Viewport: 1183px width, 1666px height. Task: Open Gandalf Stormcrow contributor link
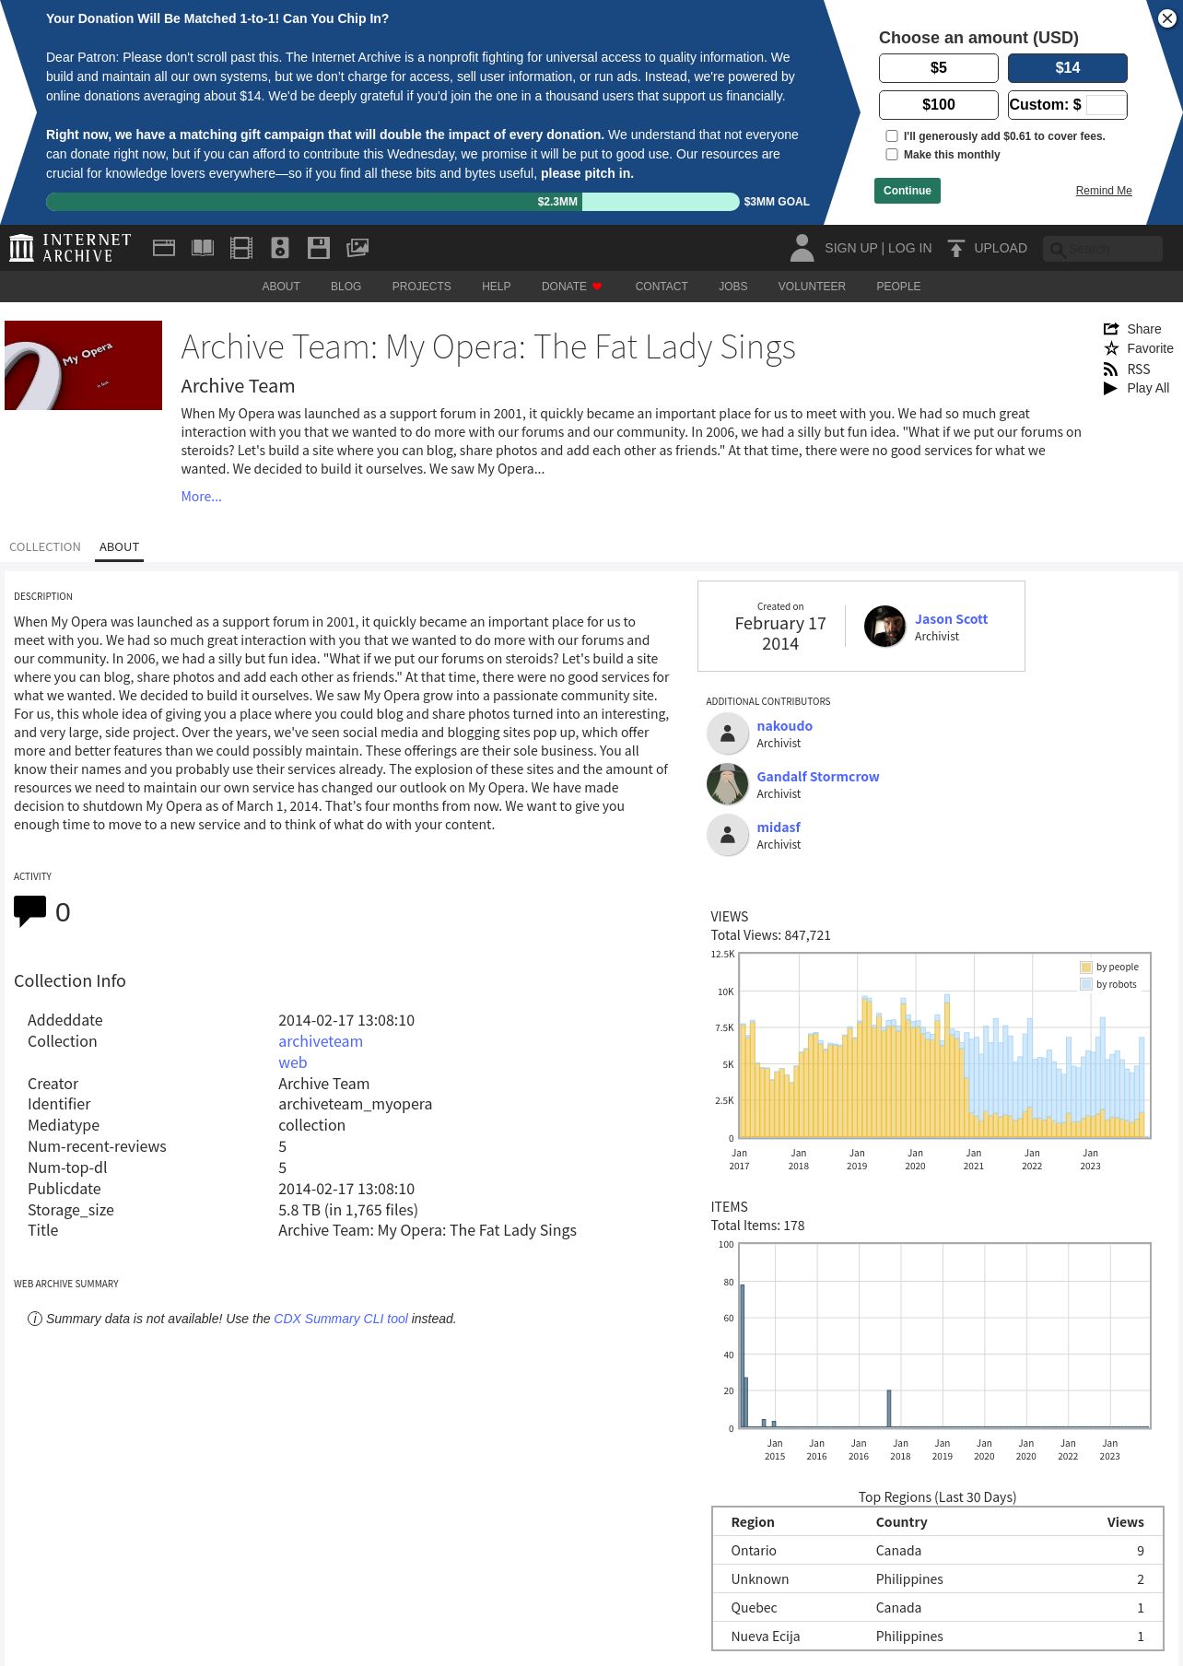click(x=818, y=777)
